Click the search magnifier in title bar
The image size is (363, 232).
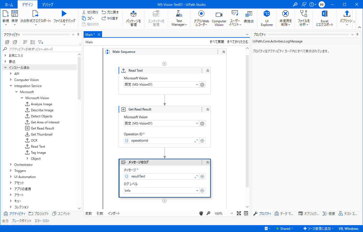click(x=295, y=4)
